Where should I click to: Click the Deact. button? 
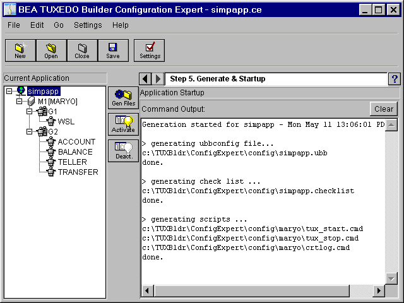click(x=124, y=151)
